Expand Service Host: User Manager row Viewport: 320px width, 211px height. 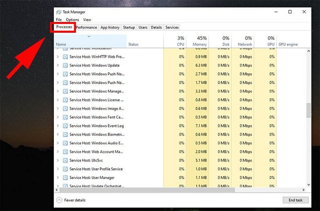coord(58,177)
